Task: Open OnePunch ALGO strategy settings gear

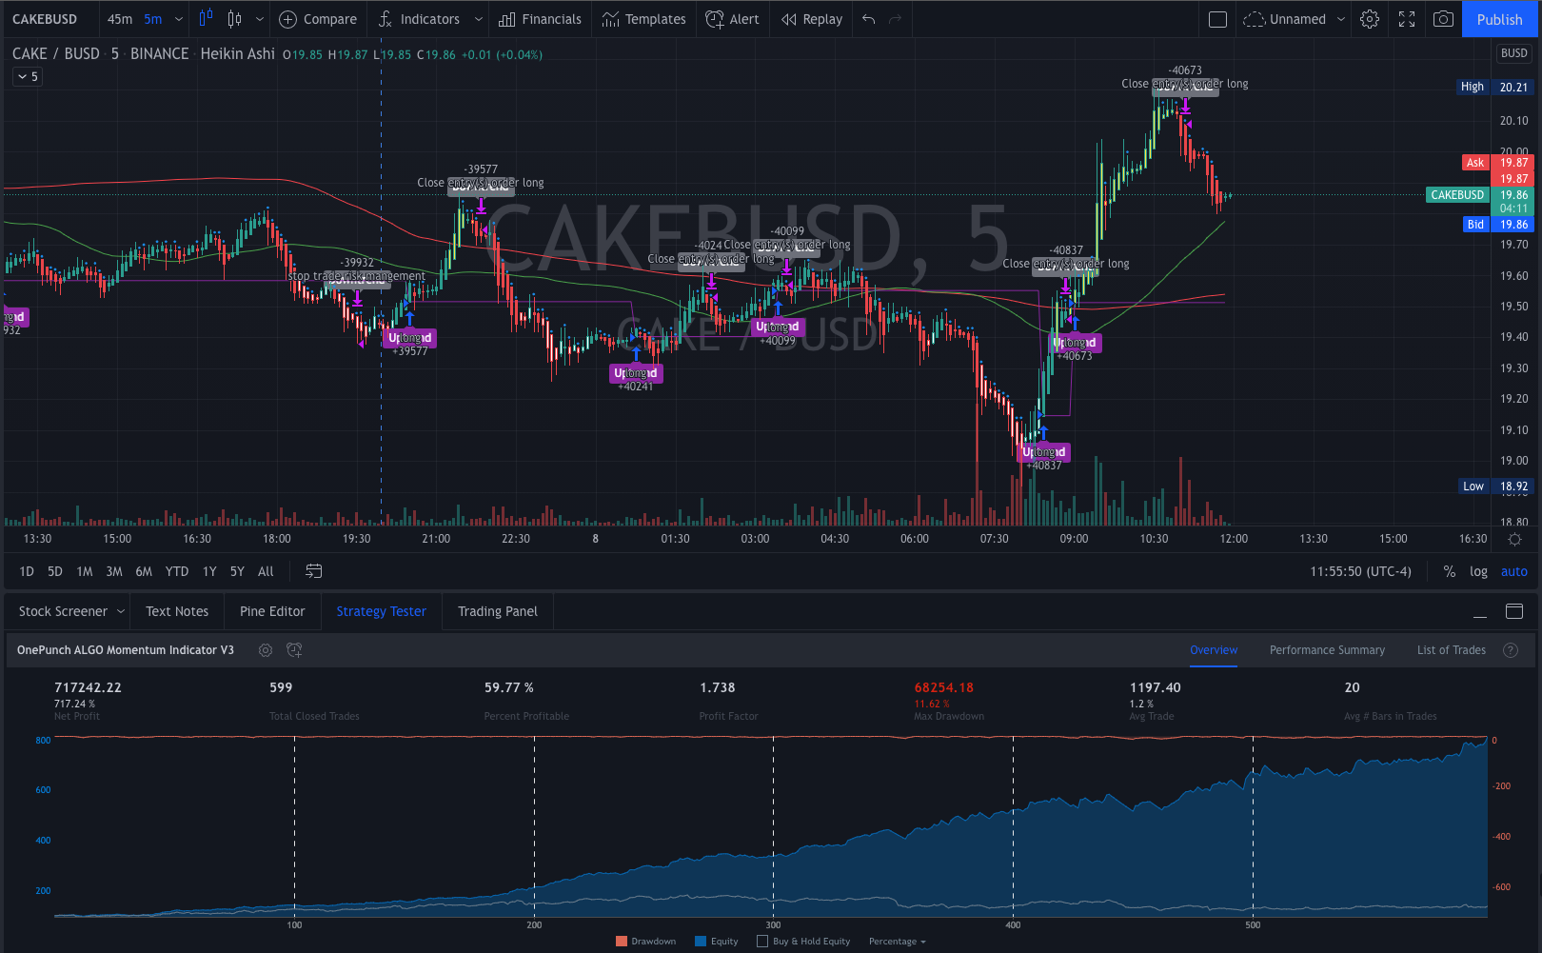Action: [x=266, y=650]
